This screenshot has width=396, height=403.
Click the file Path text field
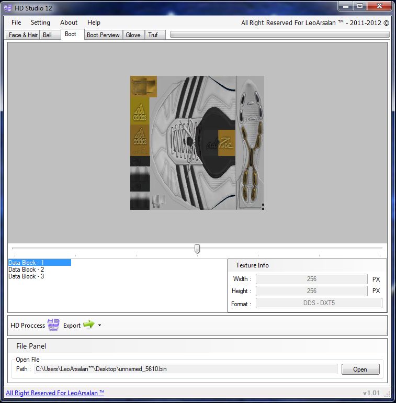pyautogui.click(x=186, y=370)
